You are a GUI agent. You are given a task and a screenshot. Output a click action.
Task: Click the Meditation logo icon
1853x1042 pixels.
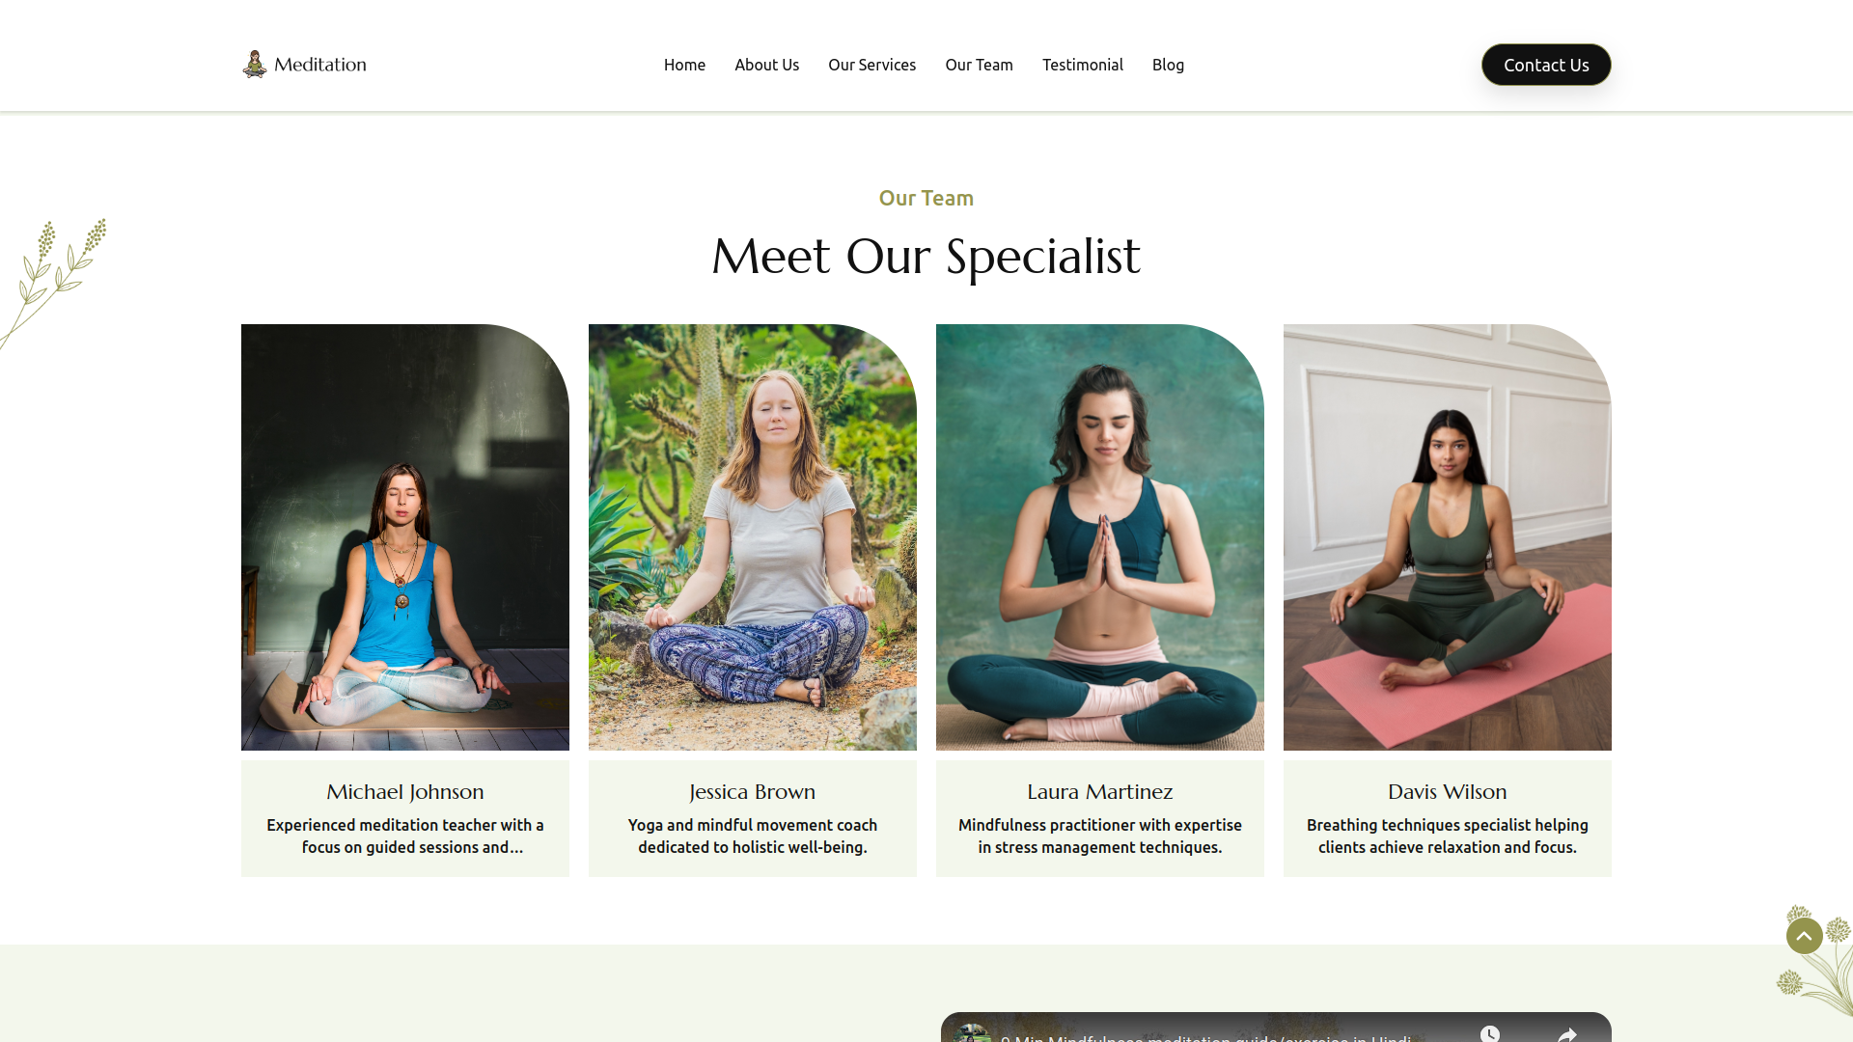pyautogui.click(x=254, y=64)
